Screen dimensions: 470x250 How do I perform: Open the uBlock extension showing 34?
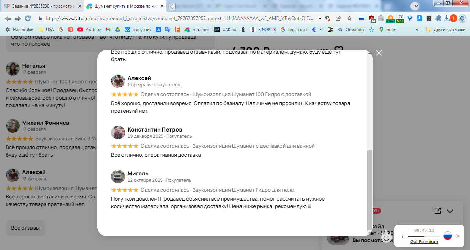pos(372,19)
